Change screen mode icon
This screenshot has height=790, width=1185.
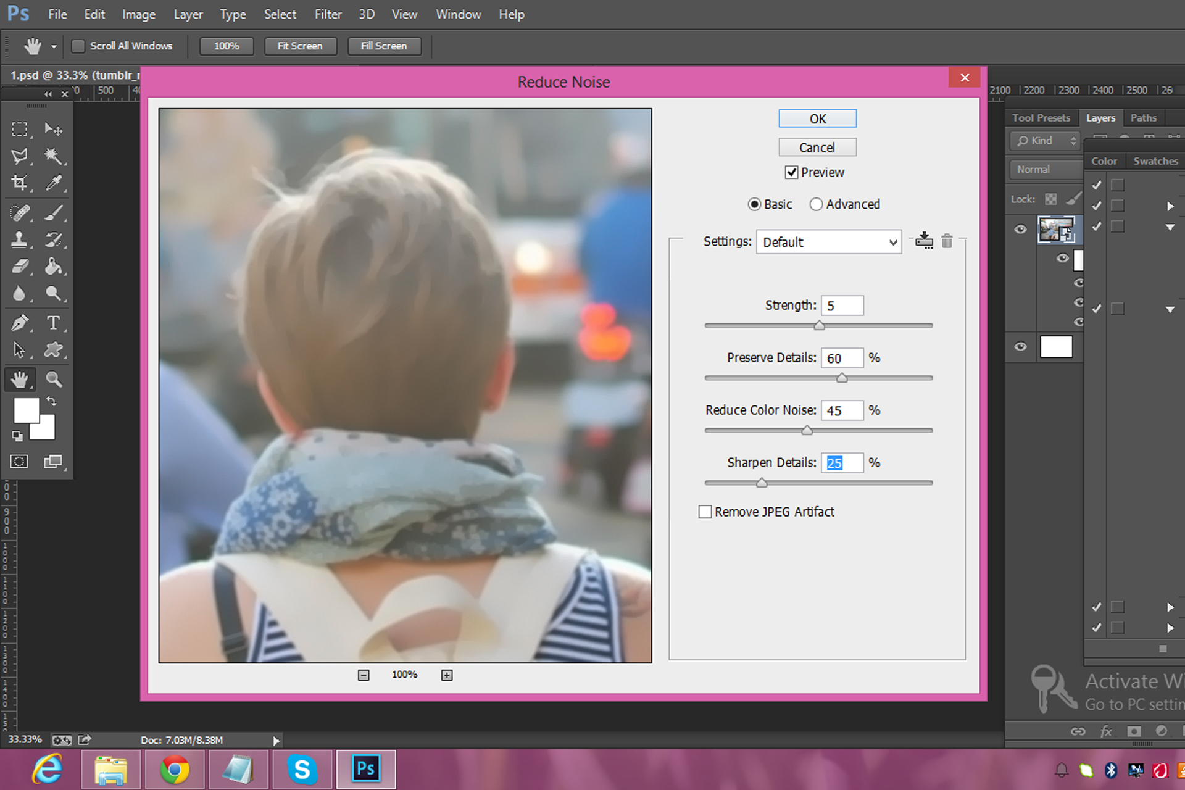53,461
